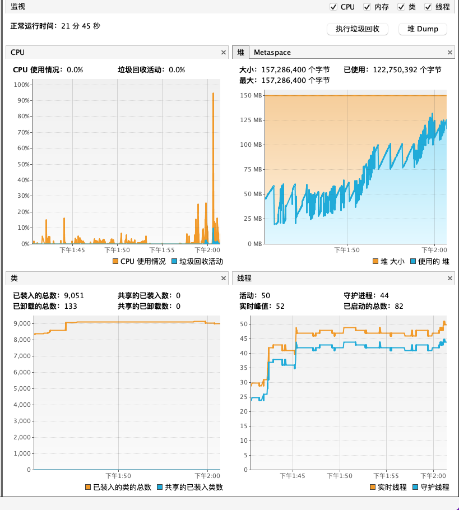Click the 下午1:55 label under threads chart
The width and height of the screenshot is (459, 510).
(x=386, y=476)
